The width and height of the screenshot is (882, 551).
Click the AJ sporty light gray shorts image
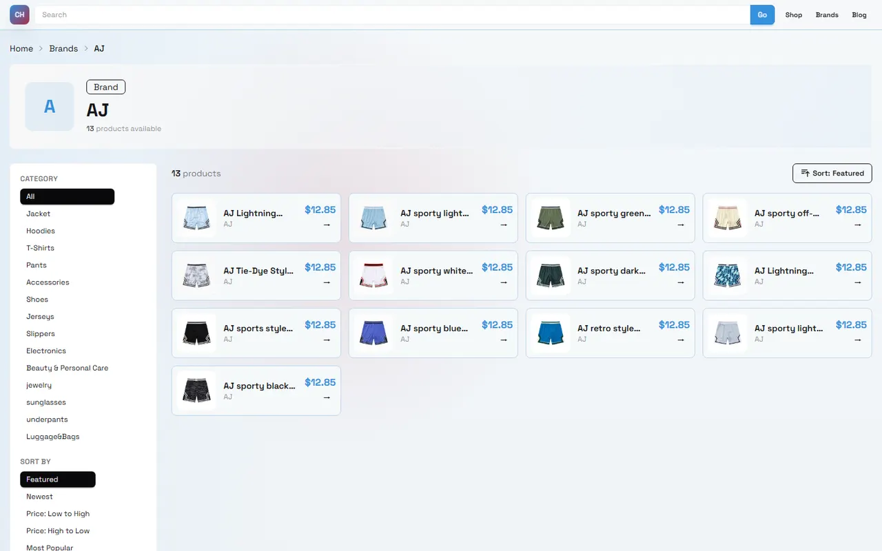pyautogui.click(x=728, y=333)
